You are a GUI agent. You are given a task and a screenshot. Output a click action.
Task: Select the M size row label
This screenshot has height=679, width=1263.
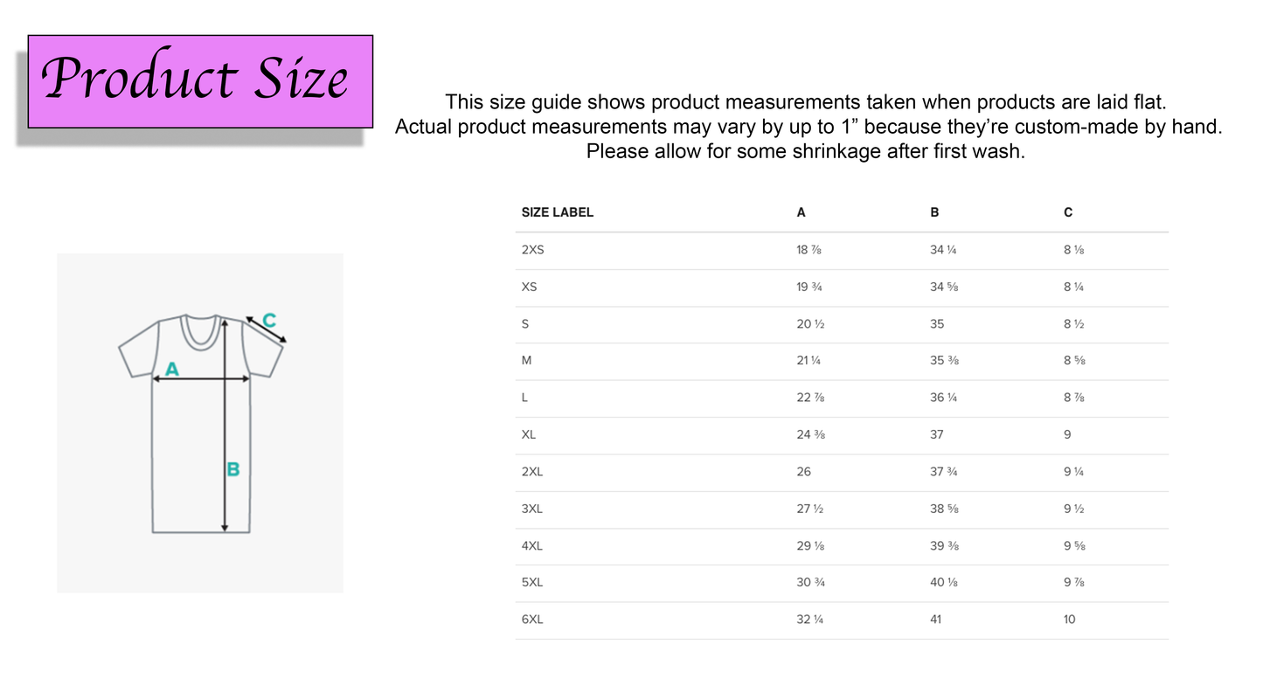tap(526, 360)
